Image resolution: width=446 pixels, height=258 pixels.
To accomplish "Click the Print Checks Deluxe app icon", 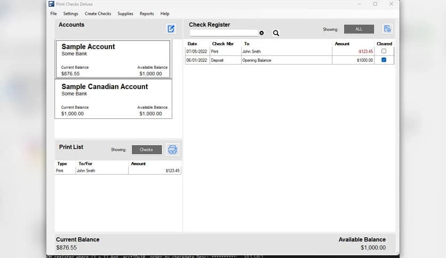I will point(51,4).
